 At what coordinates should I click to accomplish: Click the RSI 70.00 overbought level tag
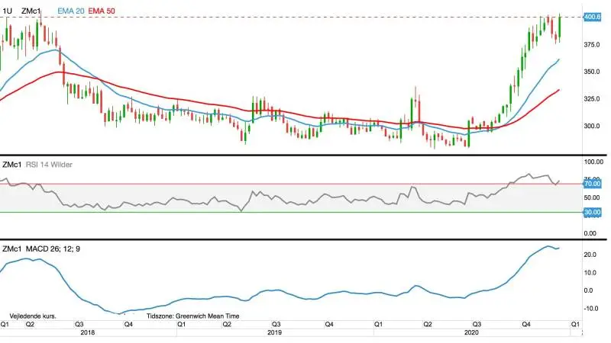[x=592, y=184]
